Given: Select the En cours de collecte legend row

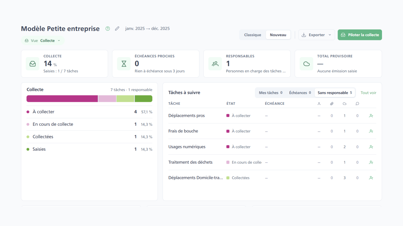Looking at the screenshot, I should click(x=89, y=124).
